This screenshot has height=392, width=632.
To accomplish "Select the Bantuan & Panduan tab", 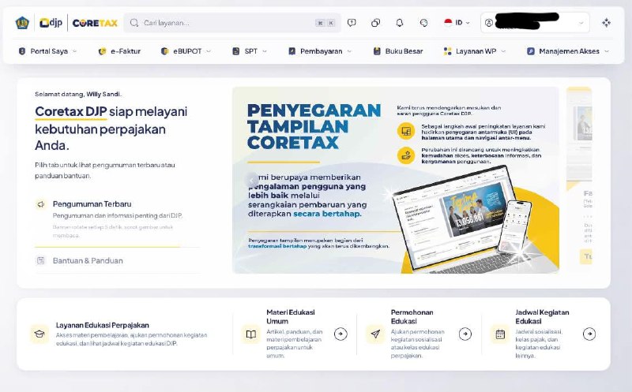I will click(x=117, y=261).
